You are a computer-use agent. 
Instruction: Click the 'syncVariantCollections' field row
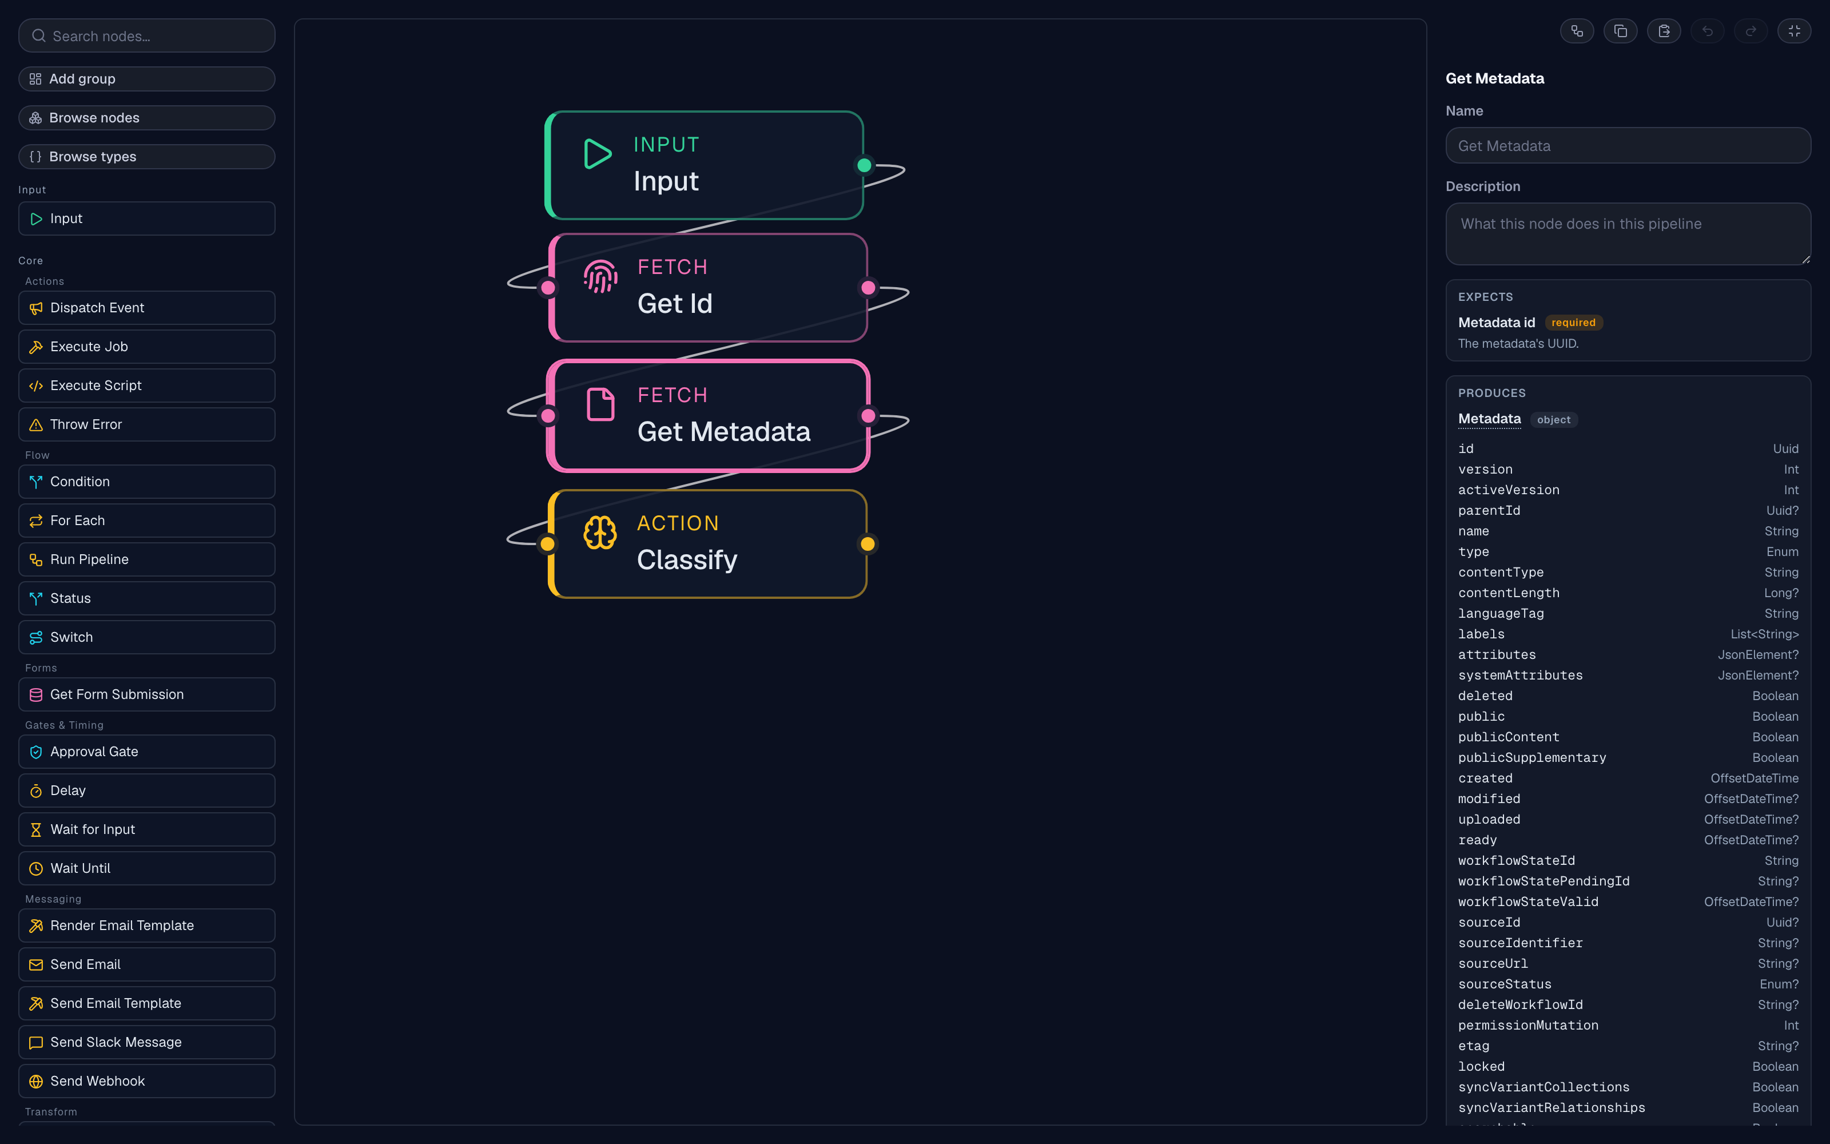tap(1628, 1087)
